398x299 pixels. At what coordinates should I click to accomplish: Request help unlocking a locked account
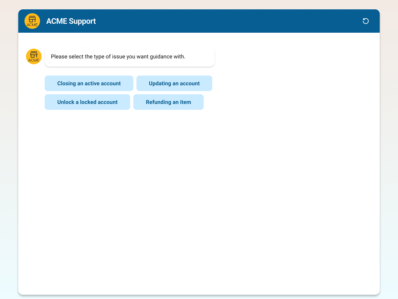87,102
